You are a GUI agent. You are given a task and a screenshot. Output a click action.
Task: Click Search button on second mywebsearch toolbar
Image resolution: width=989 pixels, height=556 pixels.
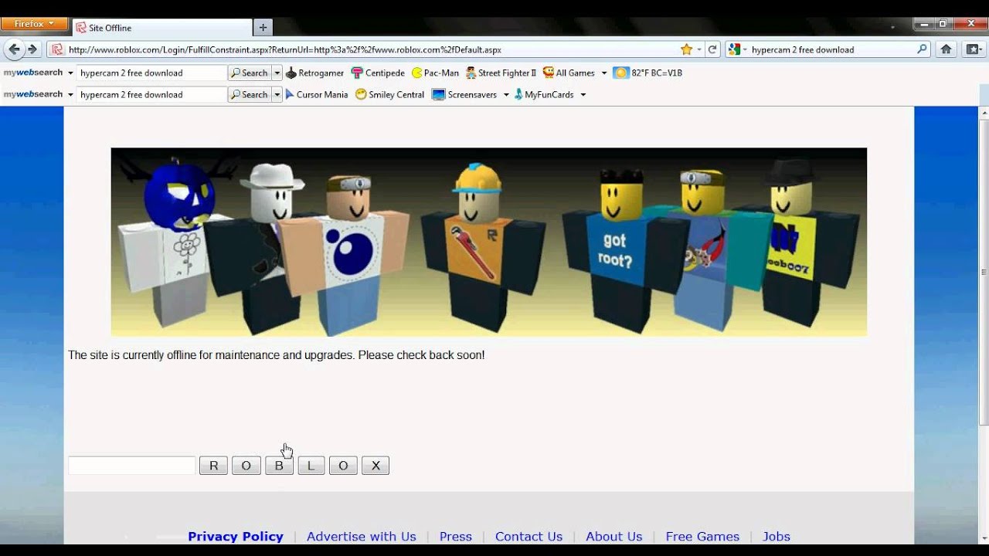[249, 94]
